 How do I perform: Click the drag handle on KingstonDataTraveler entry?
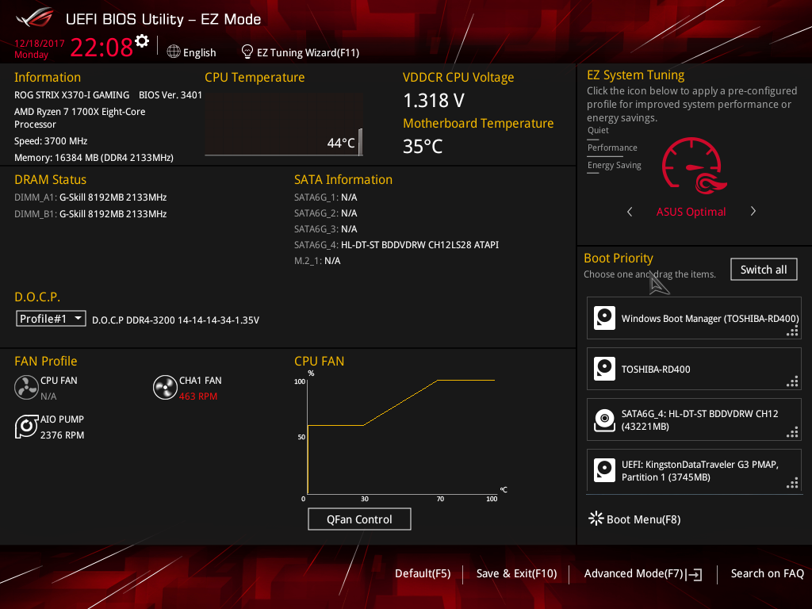pos(792,484)
